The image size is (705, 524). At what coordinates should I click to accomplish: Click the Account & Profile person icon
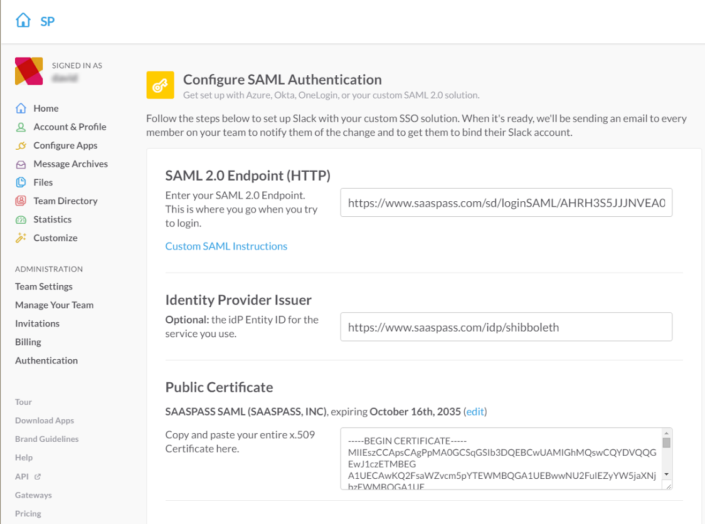point(21,127)
